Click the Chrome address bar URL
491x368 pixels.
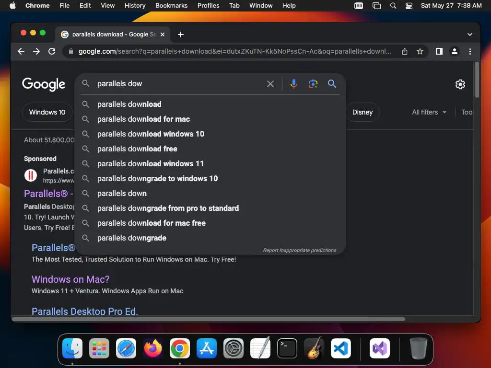(x=235, y=51)
